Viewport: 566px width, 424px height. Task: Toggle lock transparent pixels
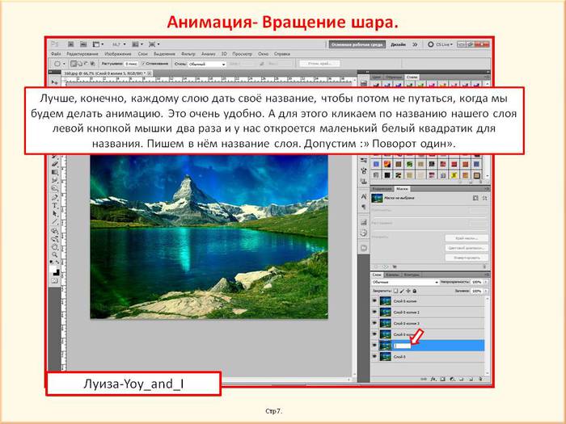coord(395,291)
